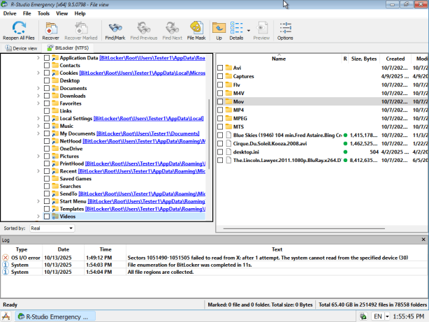Open the Find/Mark tool

(x=114, y=28)
